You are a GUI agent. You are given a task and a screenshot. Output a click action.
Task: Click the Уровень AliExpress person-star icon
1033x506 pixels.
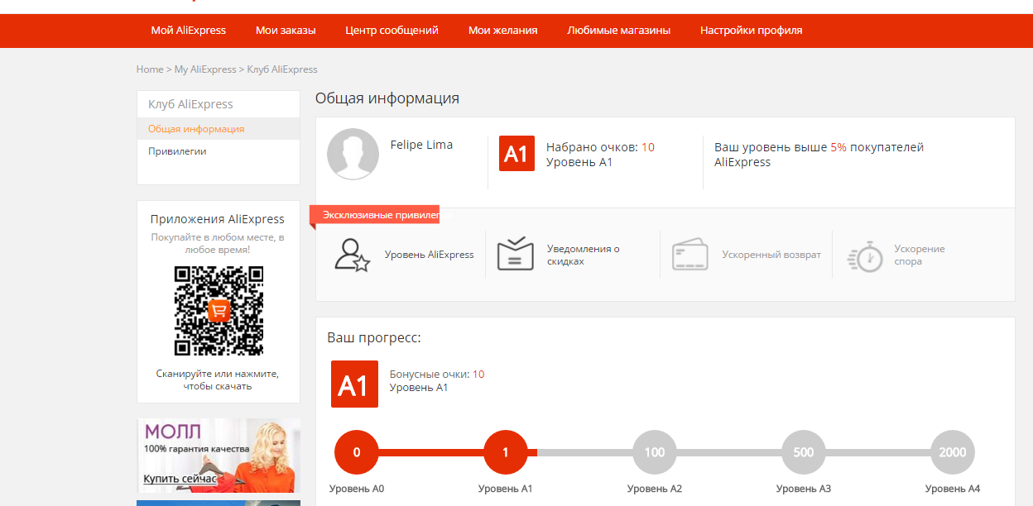click(352, 255)
